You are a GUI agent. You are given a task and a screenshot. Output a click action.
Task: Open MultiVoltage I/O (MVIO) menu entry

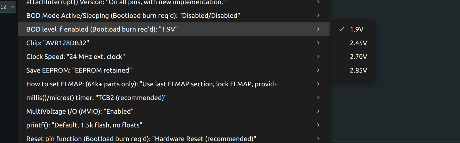click(x=80, y=111)
